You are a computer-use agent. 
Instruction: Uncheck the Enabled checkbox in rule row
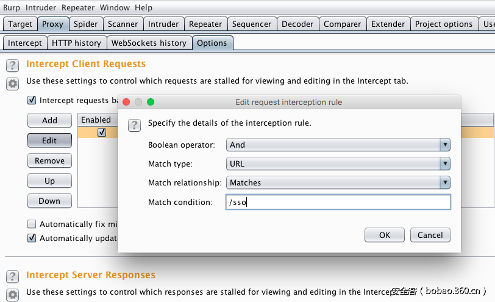(x=102, y=132)
